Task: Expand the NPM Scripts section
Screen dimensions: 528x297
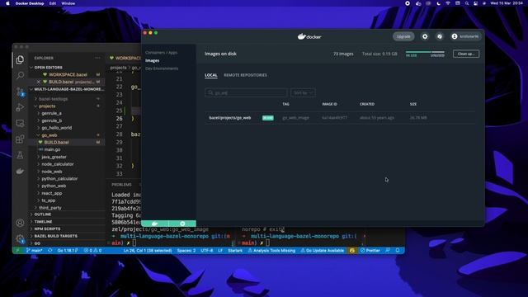Action: [47, 229]
